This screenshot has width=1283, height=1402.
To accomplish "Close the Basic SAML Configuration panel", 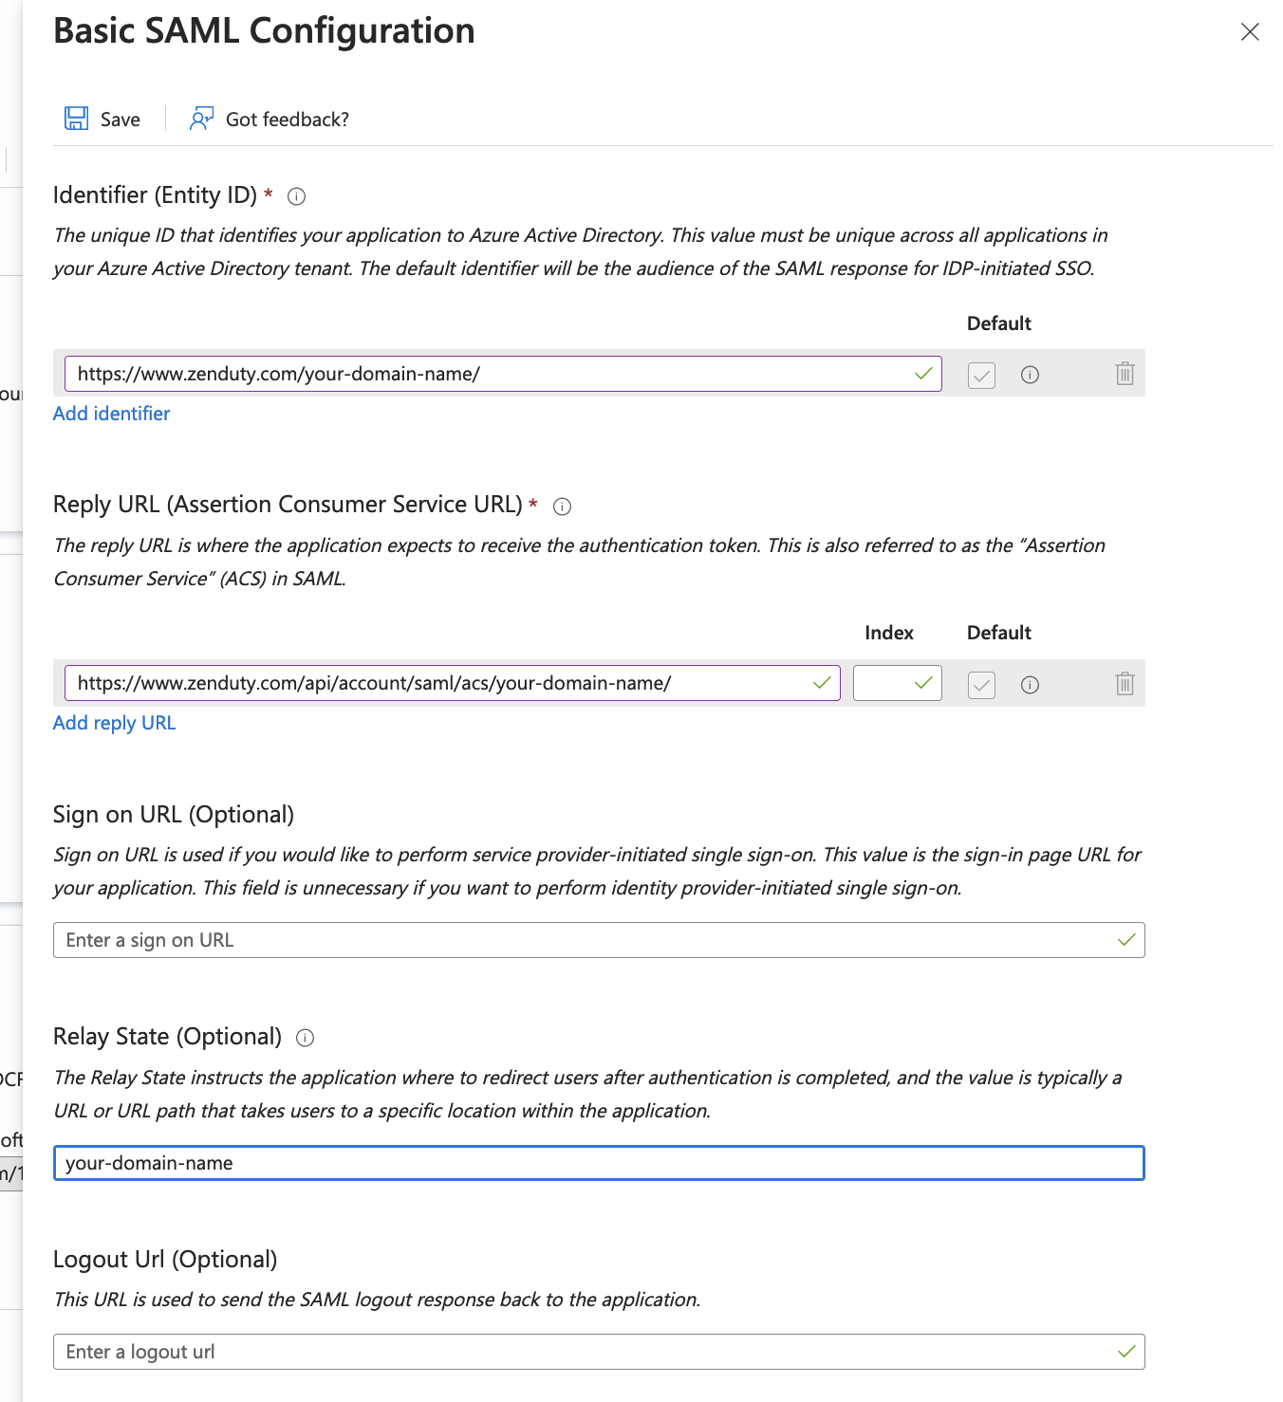I will [x=1250, y=32].
